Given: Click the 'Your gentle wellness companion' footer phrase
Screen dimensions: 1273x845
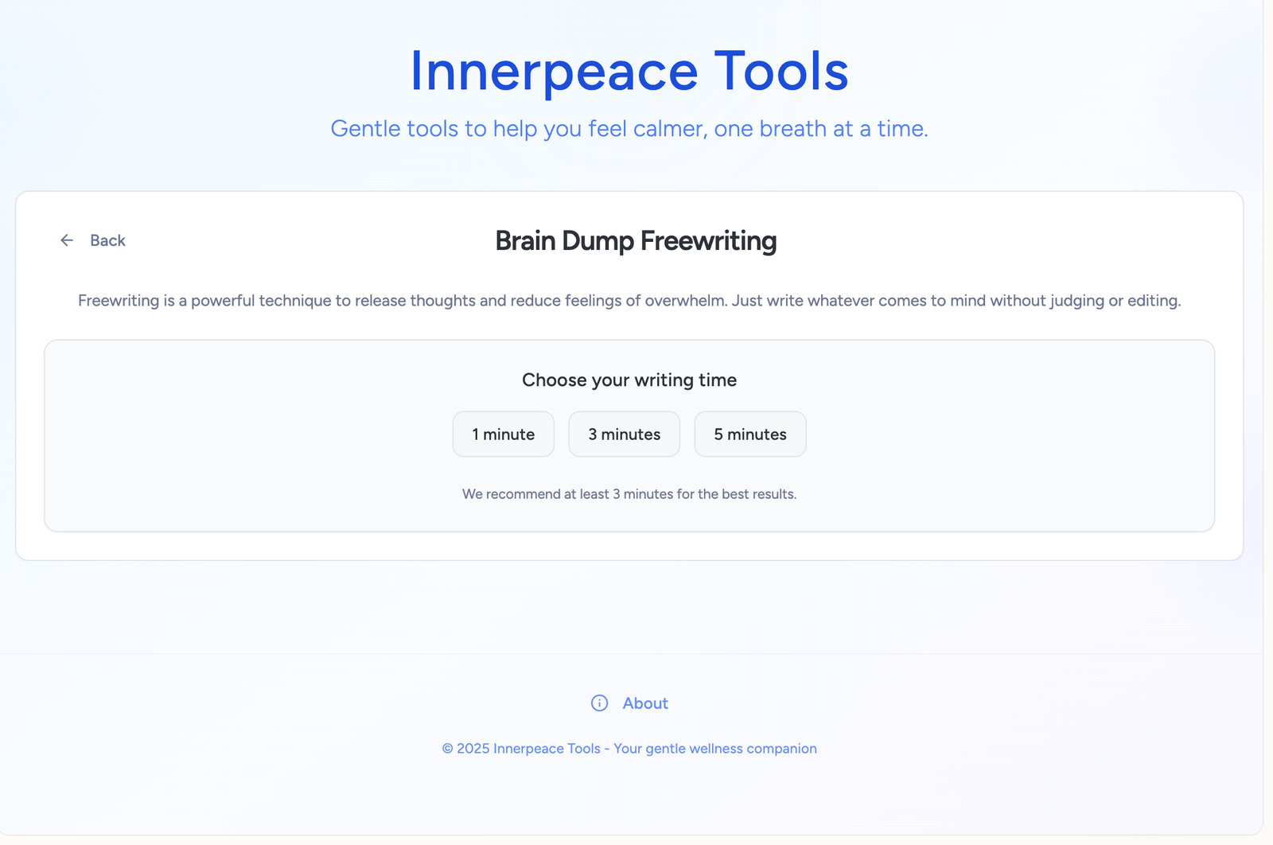Looking at the screenshot, I should coord(714,749).
